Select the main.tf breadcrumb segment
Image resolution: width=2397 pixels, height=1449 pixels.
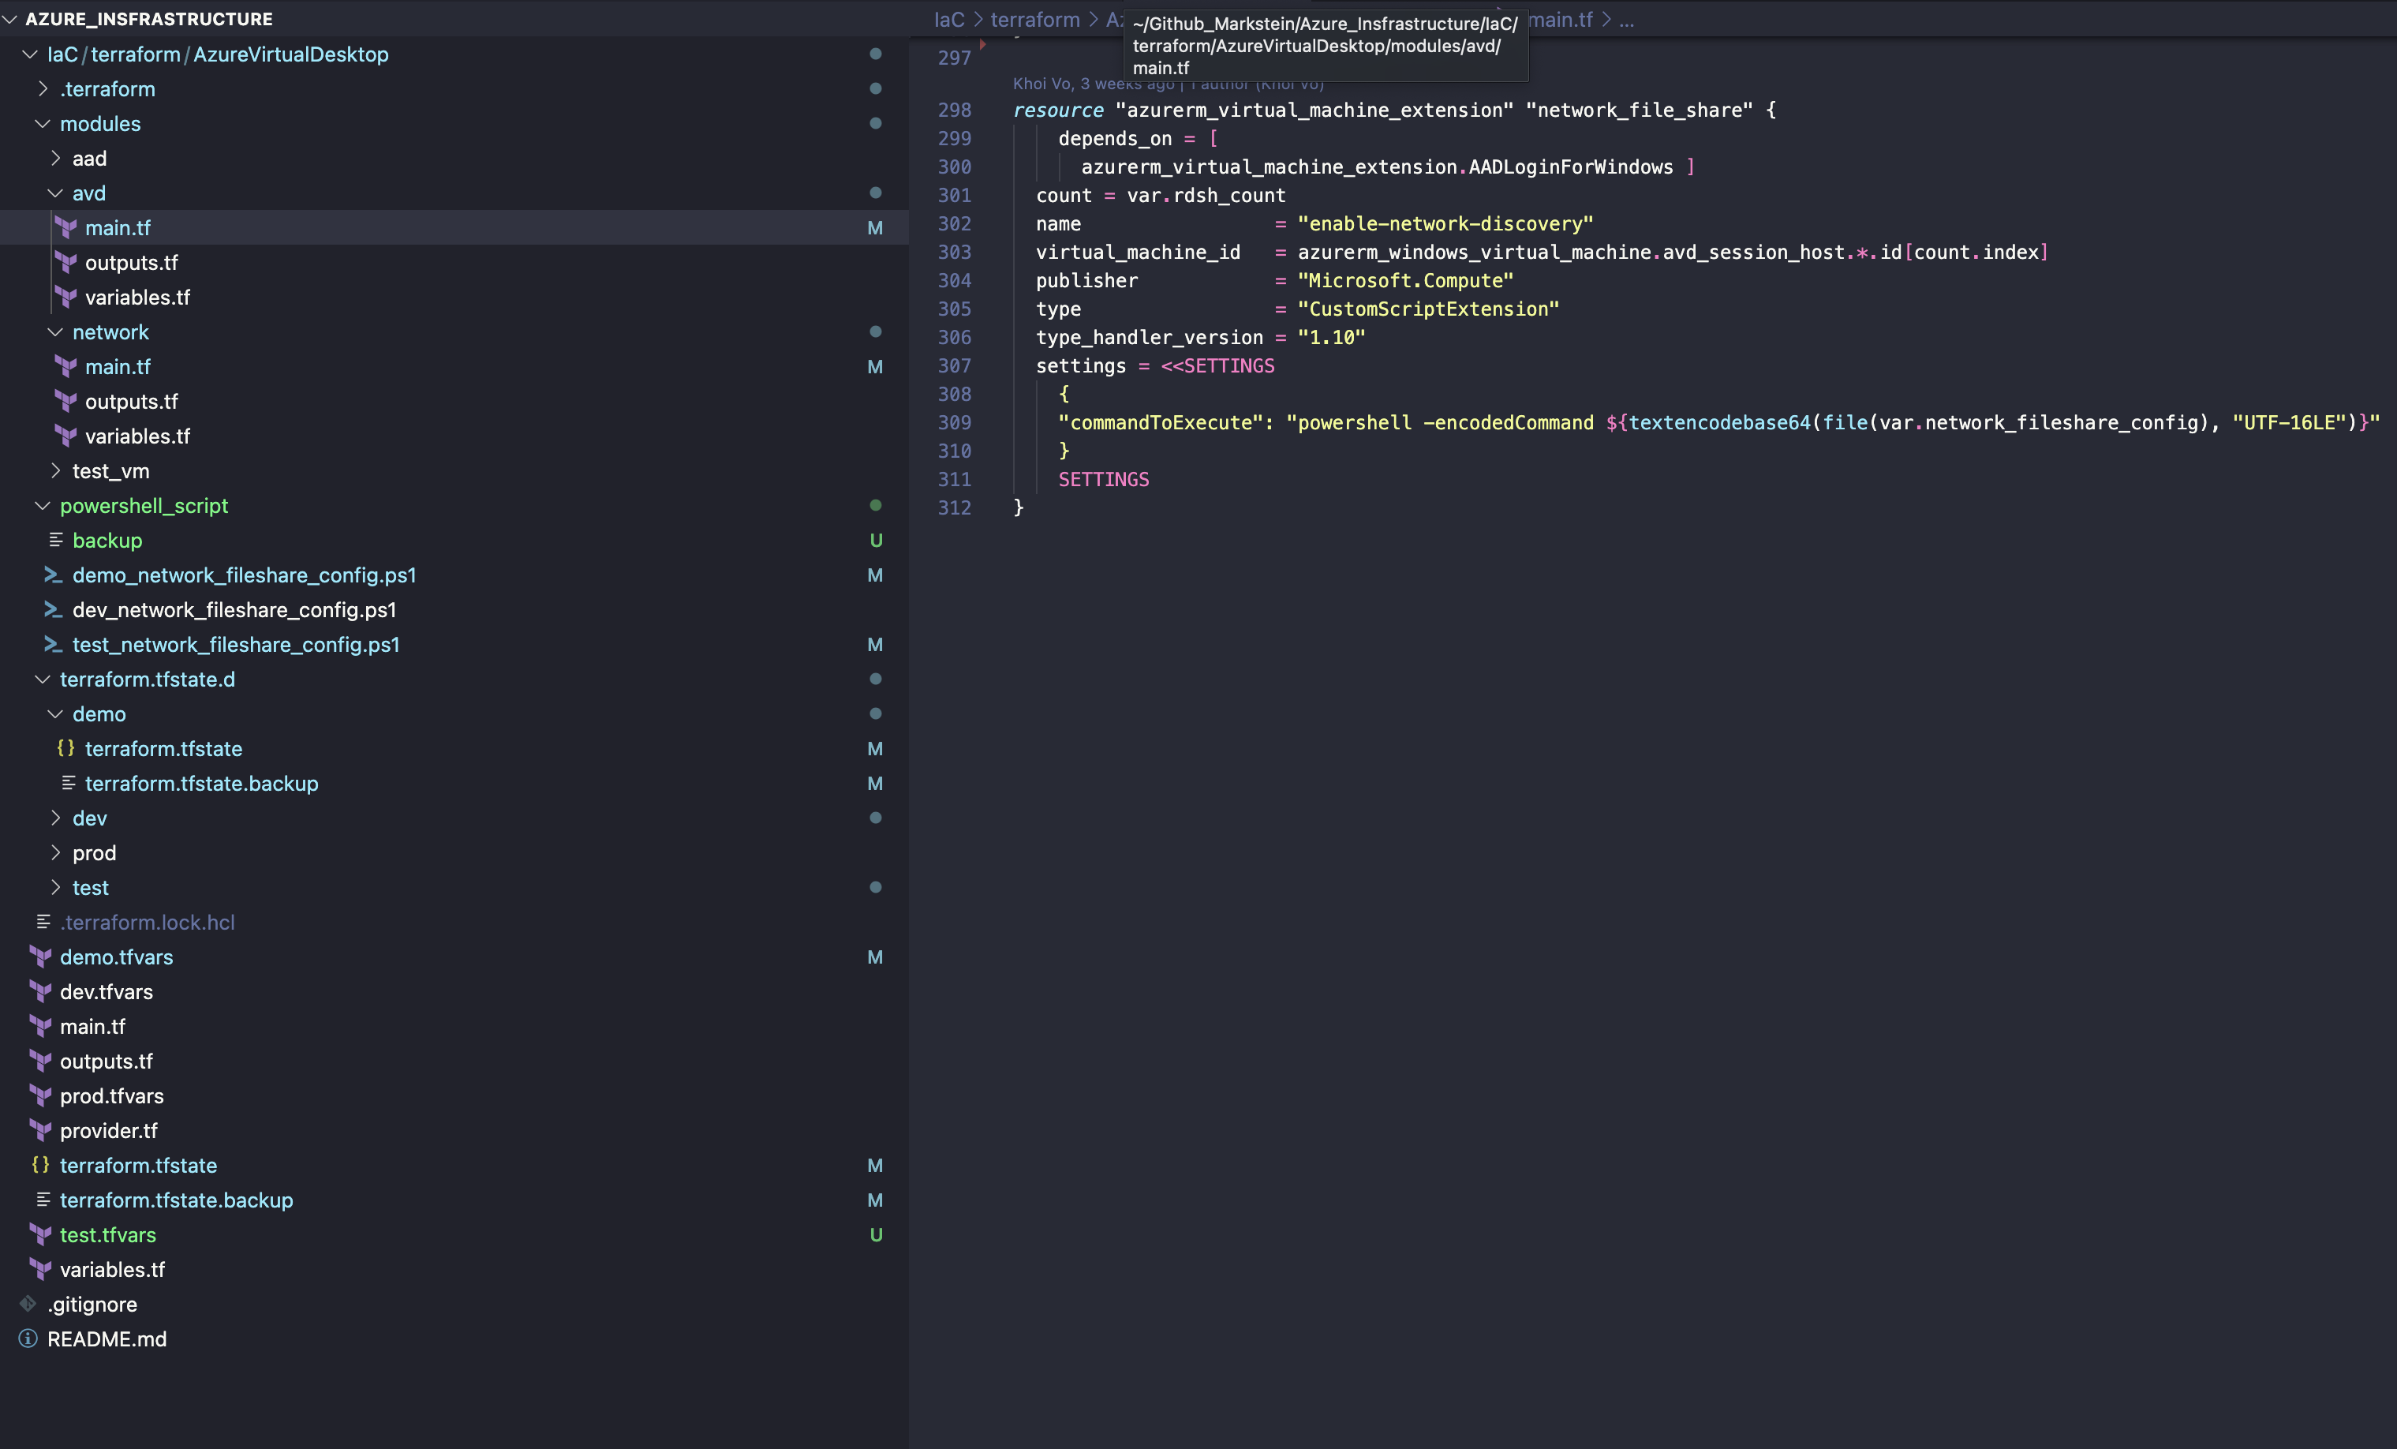[x=1561, y=20]
